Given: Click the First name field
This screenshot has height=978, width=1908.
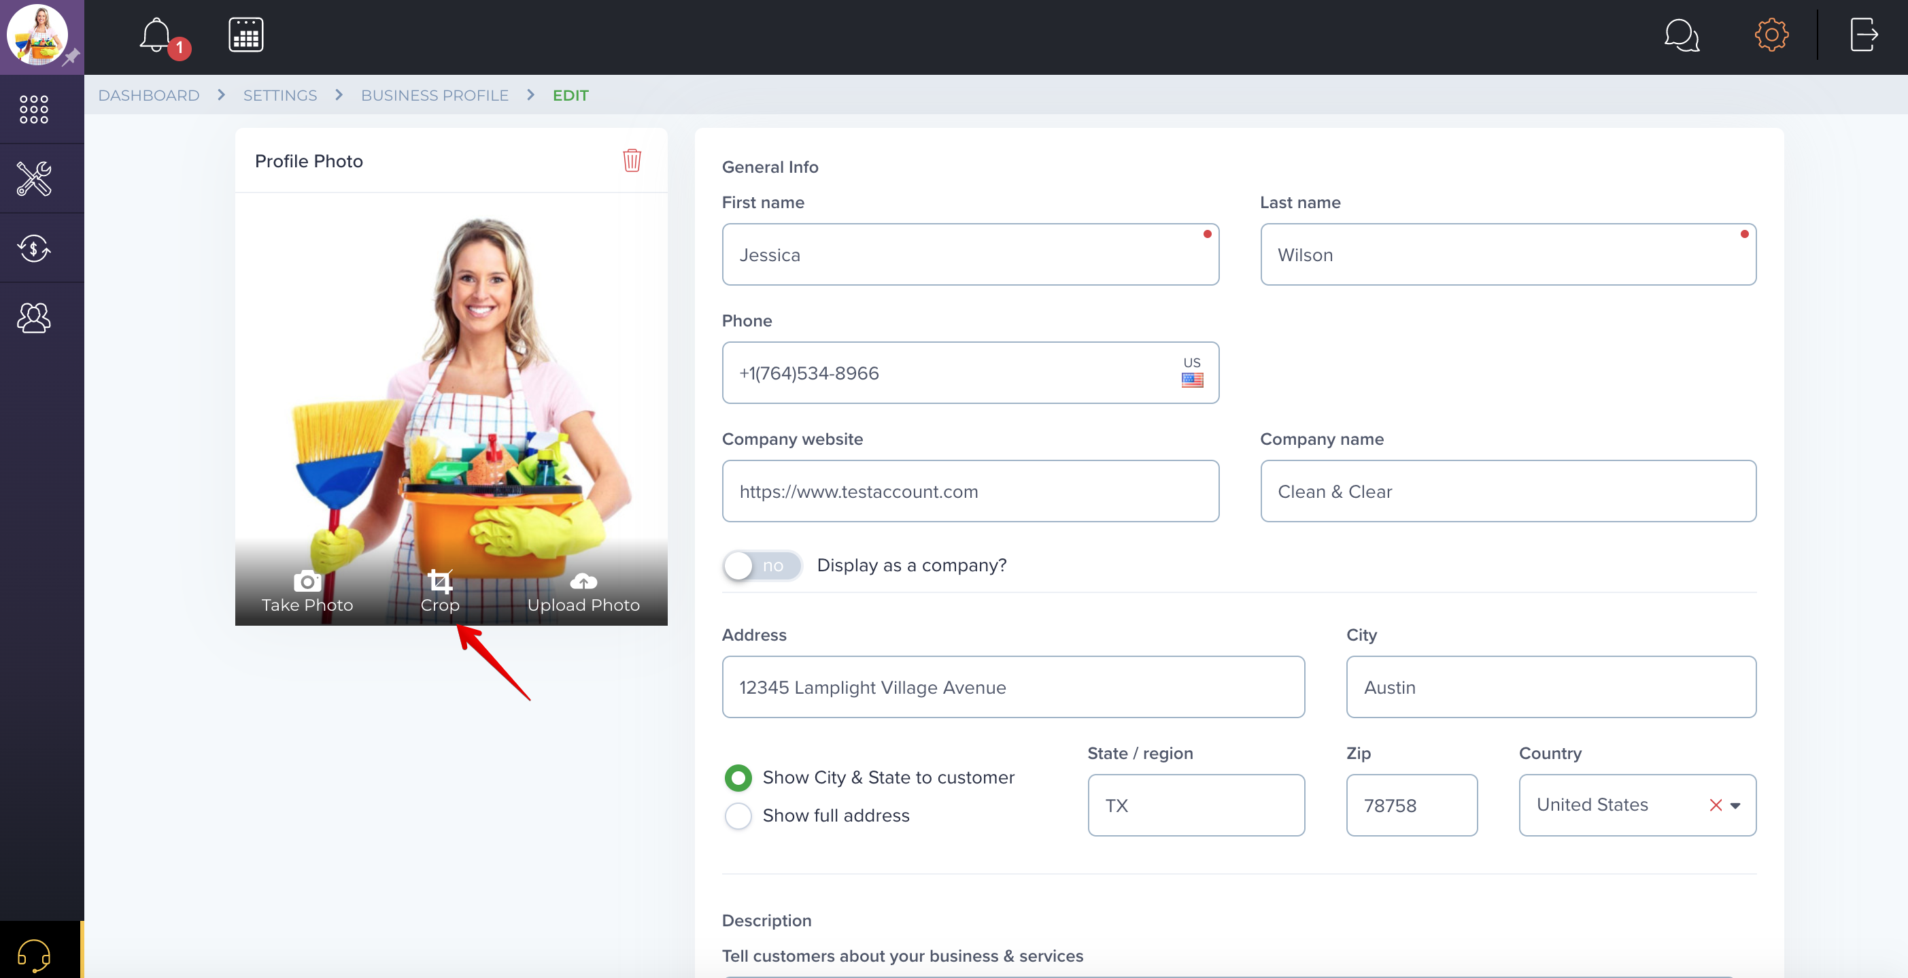Looking at the screenshot, I should tap(970, 255).
